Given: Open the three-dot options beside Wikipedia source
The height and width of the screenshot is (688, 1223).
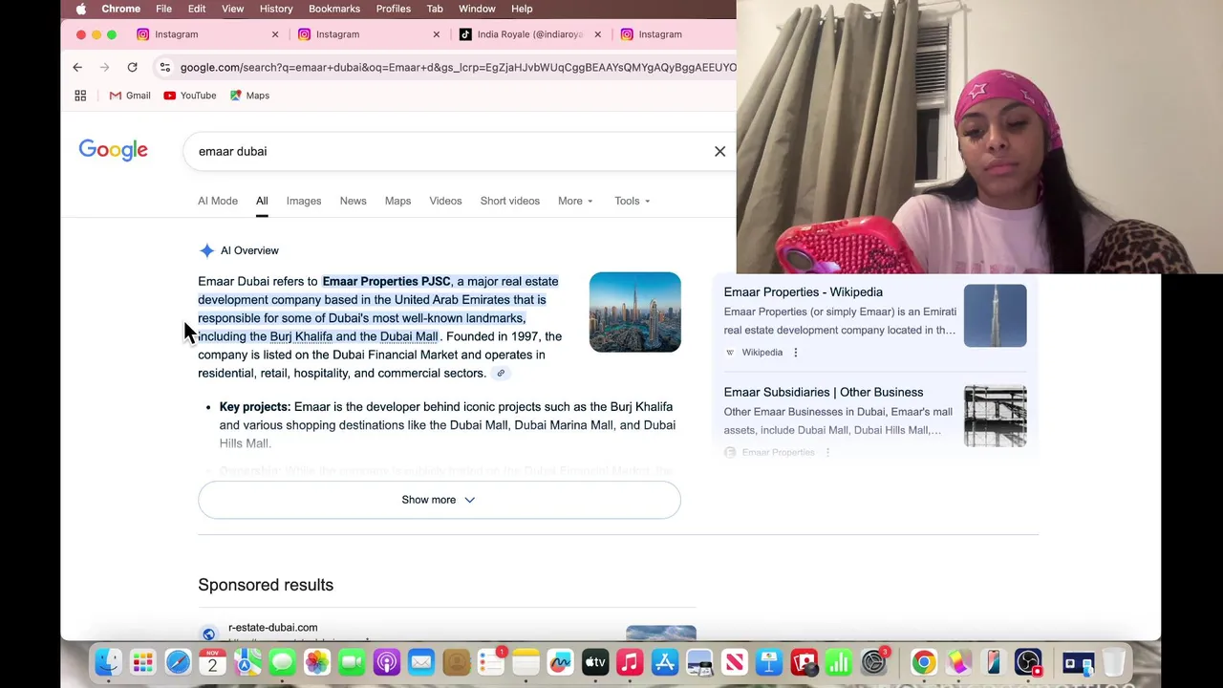Looking at the screenshot, I should (x=795, y=353).
